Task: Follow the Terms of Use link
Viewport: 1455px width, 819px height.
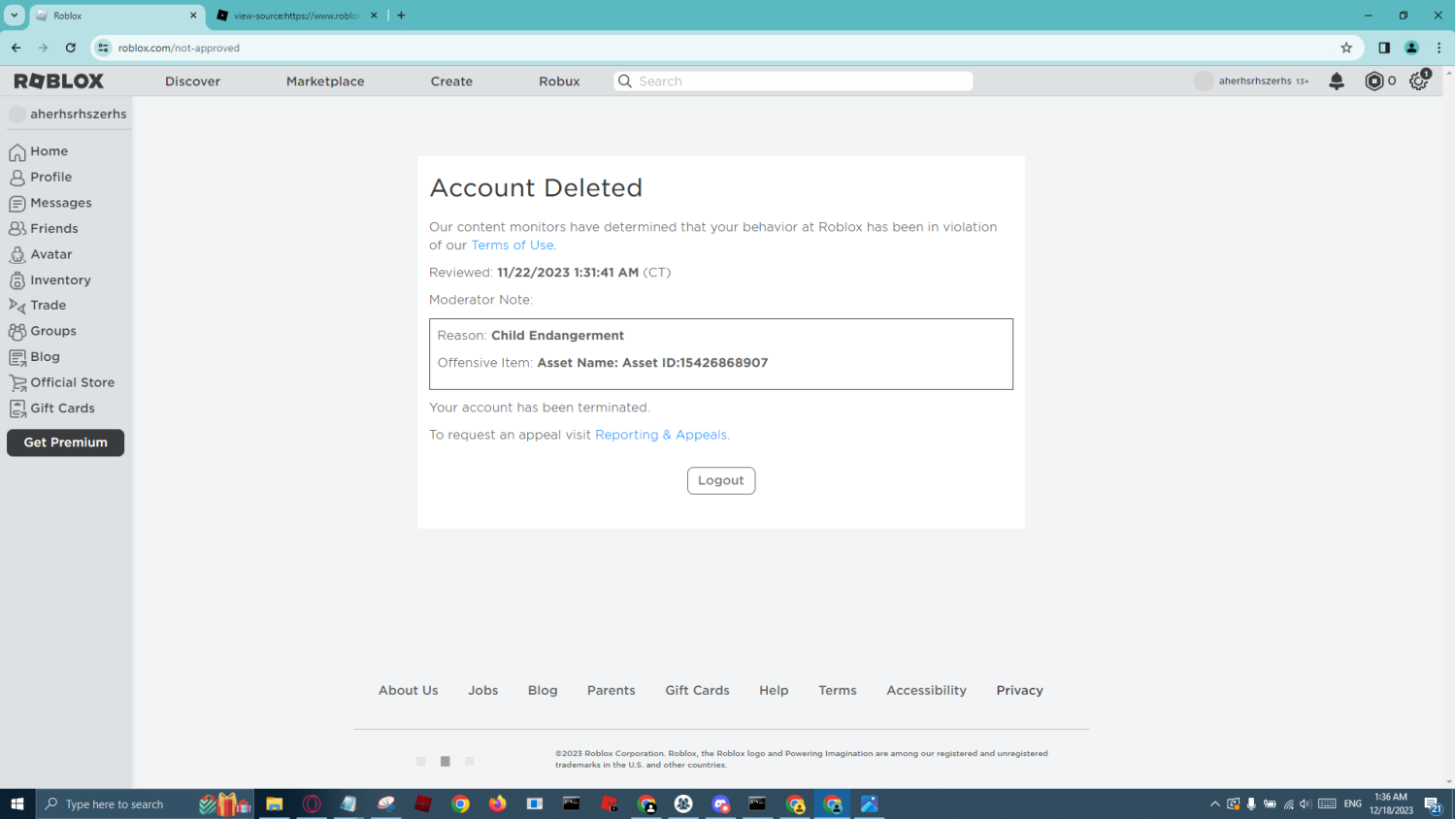Action: (x=513, y=246)
